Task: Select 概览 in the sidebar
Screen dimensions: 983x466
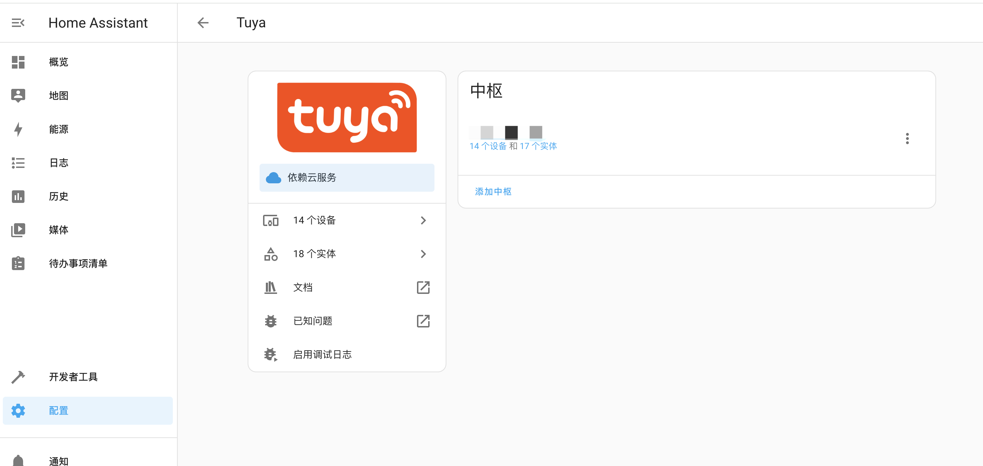Action: coord(88,62)
